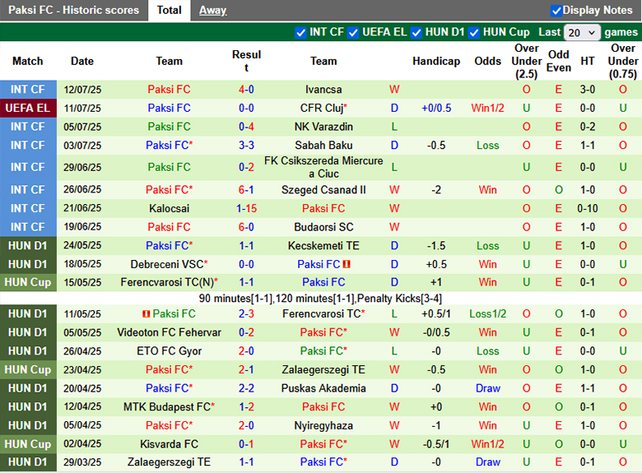
Task: Click the red card icon beside Debreceni VSC's opponent Paksi FC
Action: tap(347, 264)
